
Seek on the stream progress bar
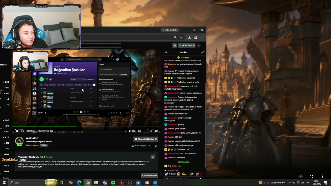click(86, 127)
